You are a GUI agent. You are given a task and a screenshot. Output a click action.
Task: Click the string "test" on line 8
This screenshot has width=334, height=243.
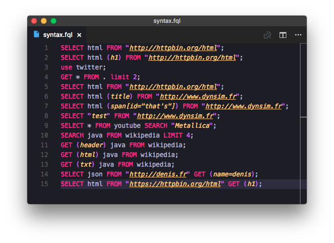[99, 116]
